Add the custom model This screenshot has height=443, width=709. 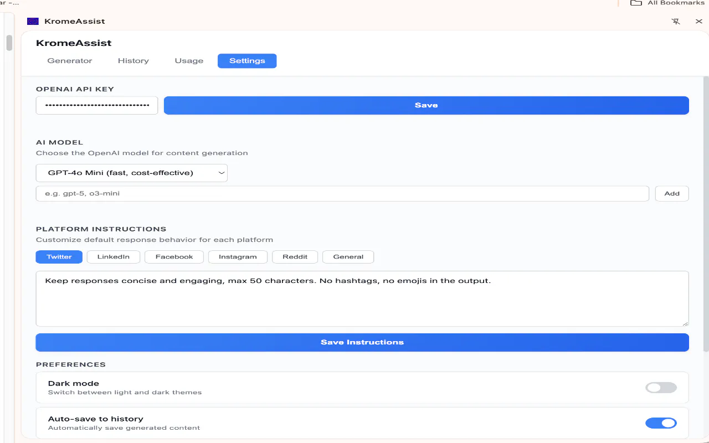coord(672,193)
